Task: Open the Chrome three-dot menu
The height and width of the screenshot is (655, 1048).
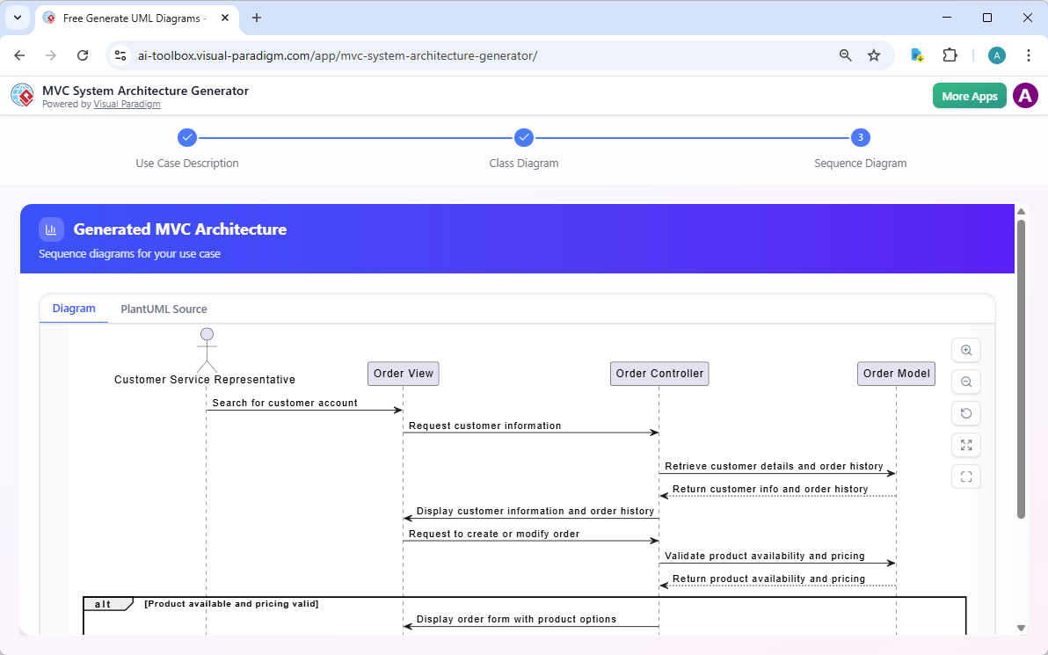Action: 1029,55
